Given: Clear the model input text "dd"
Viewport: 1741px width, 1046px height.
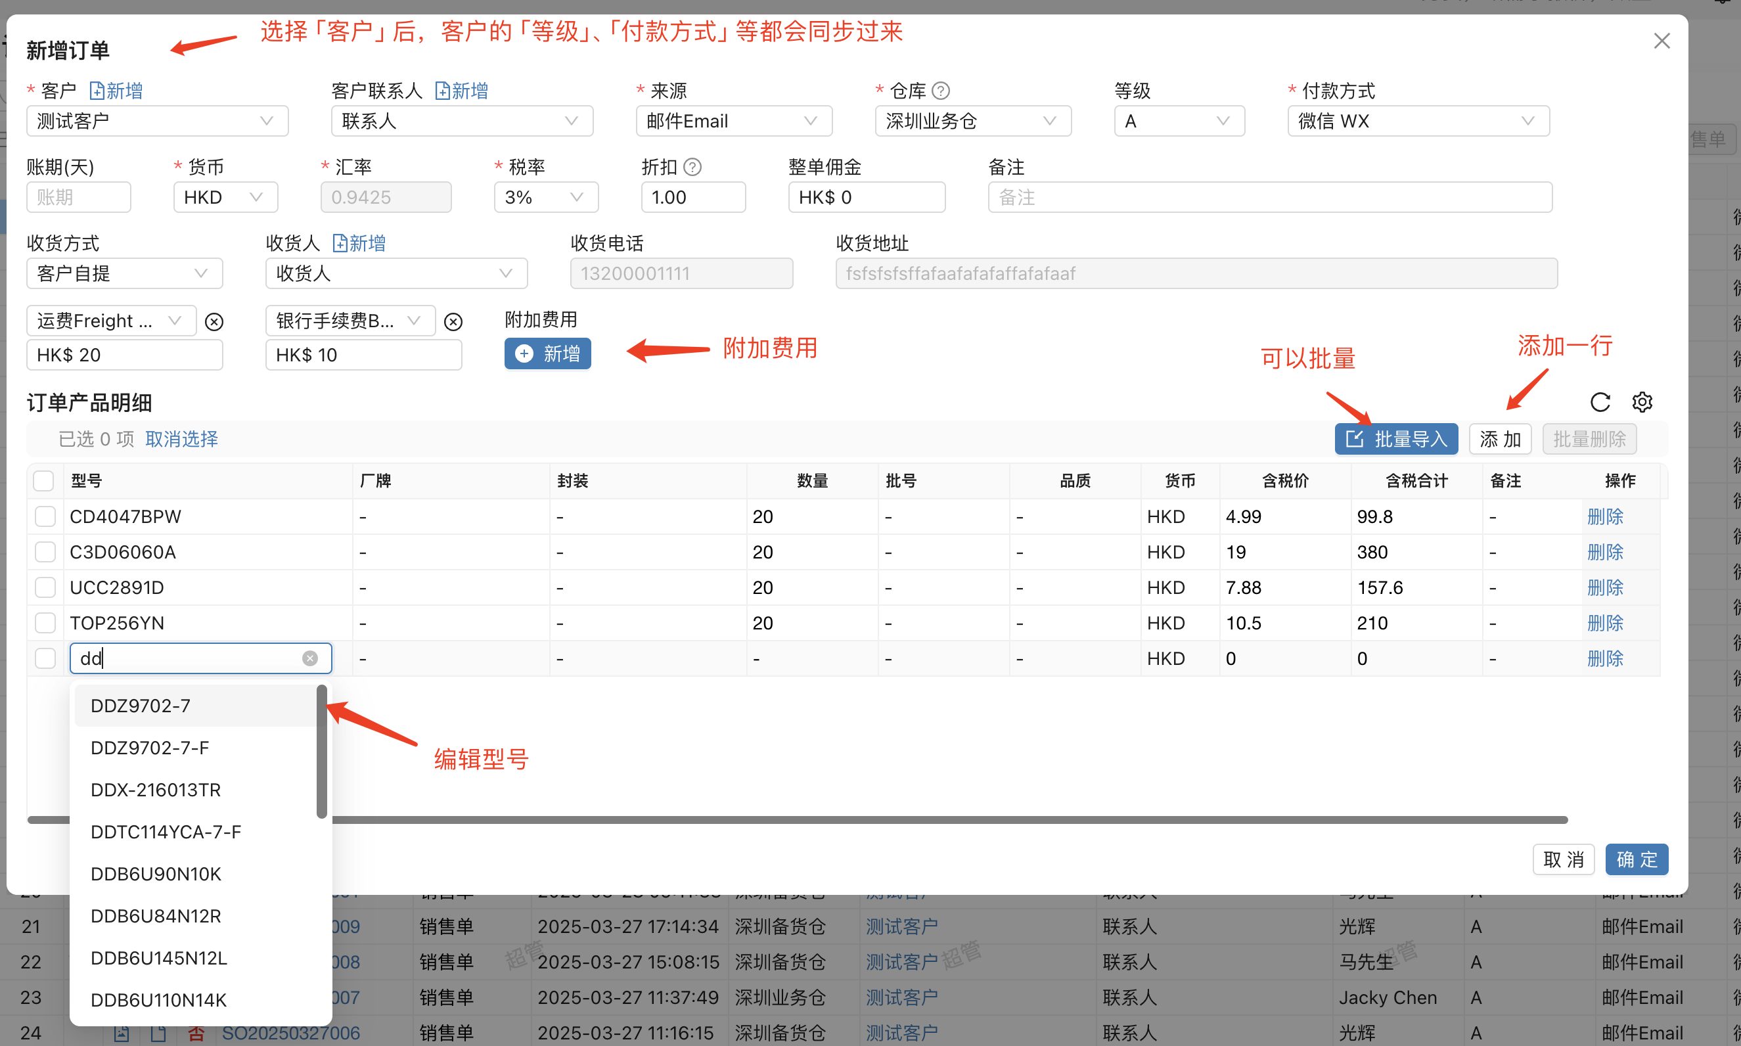Looking at the screenshot, I should coord(309,658).
